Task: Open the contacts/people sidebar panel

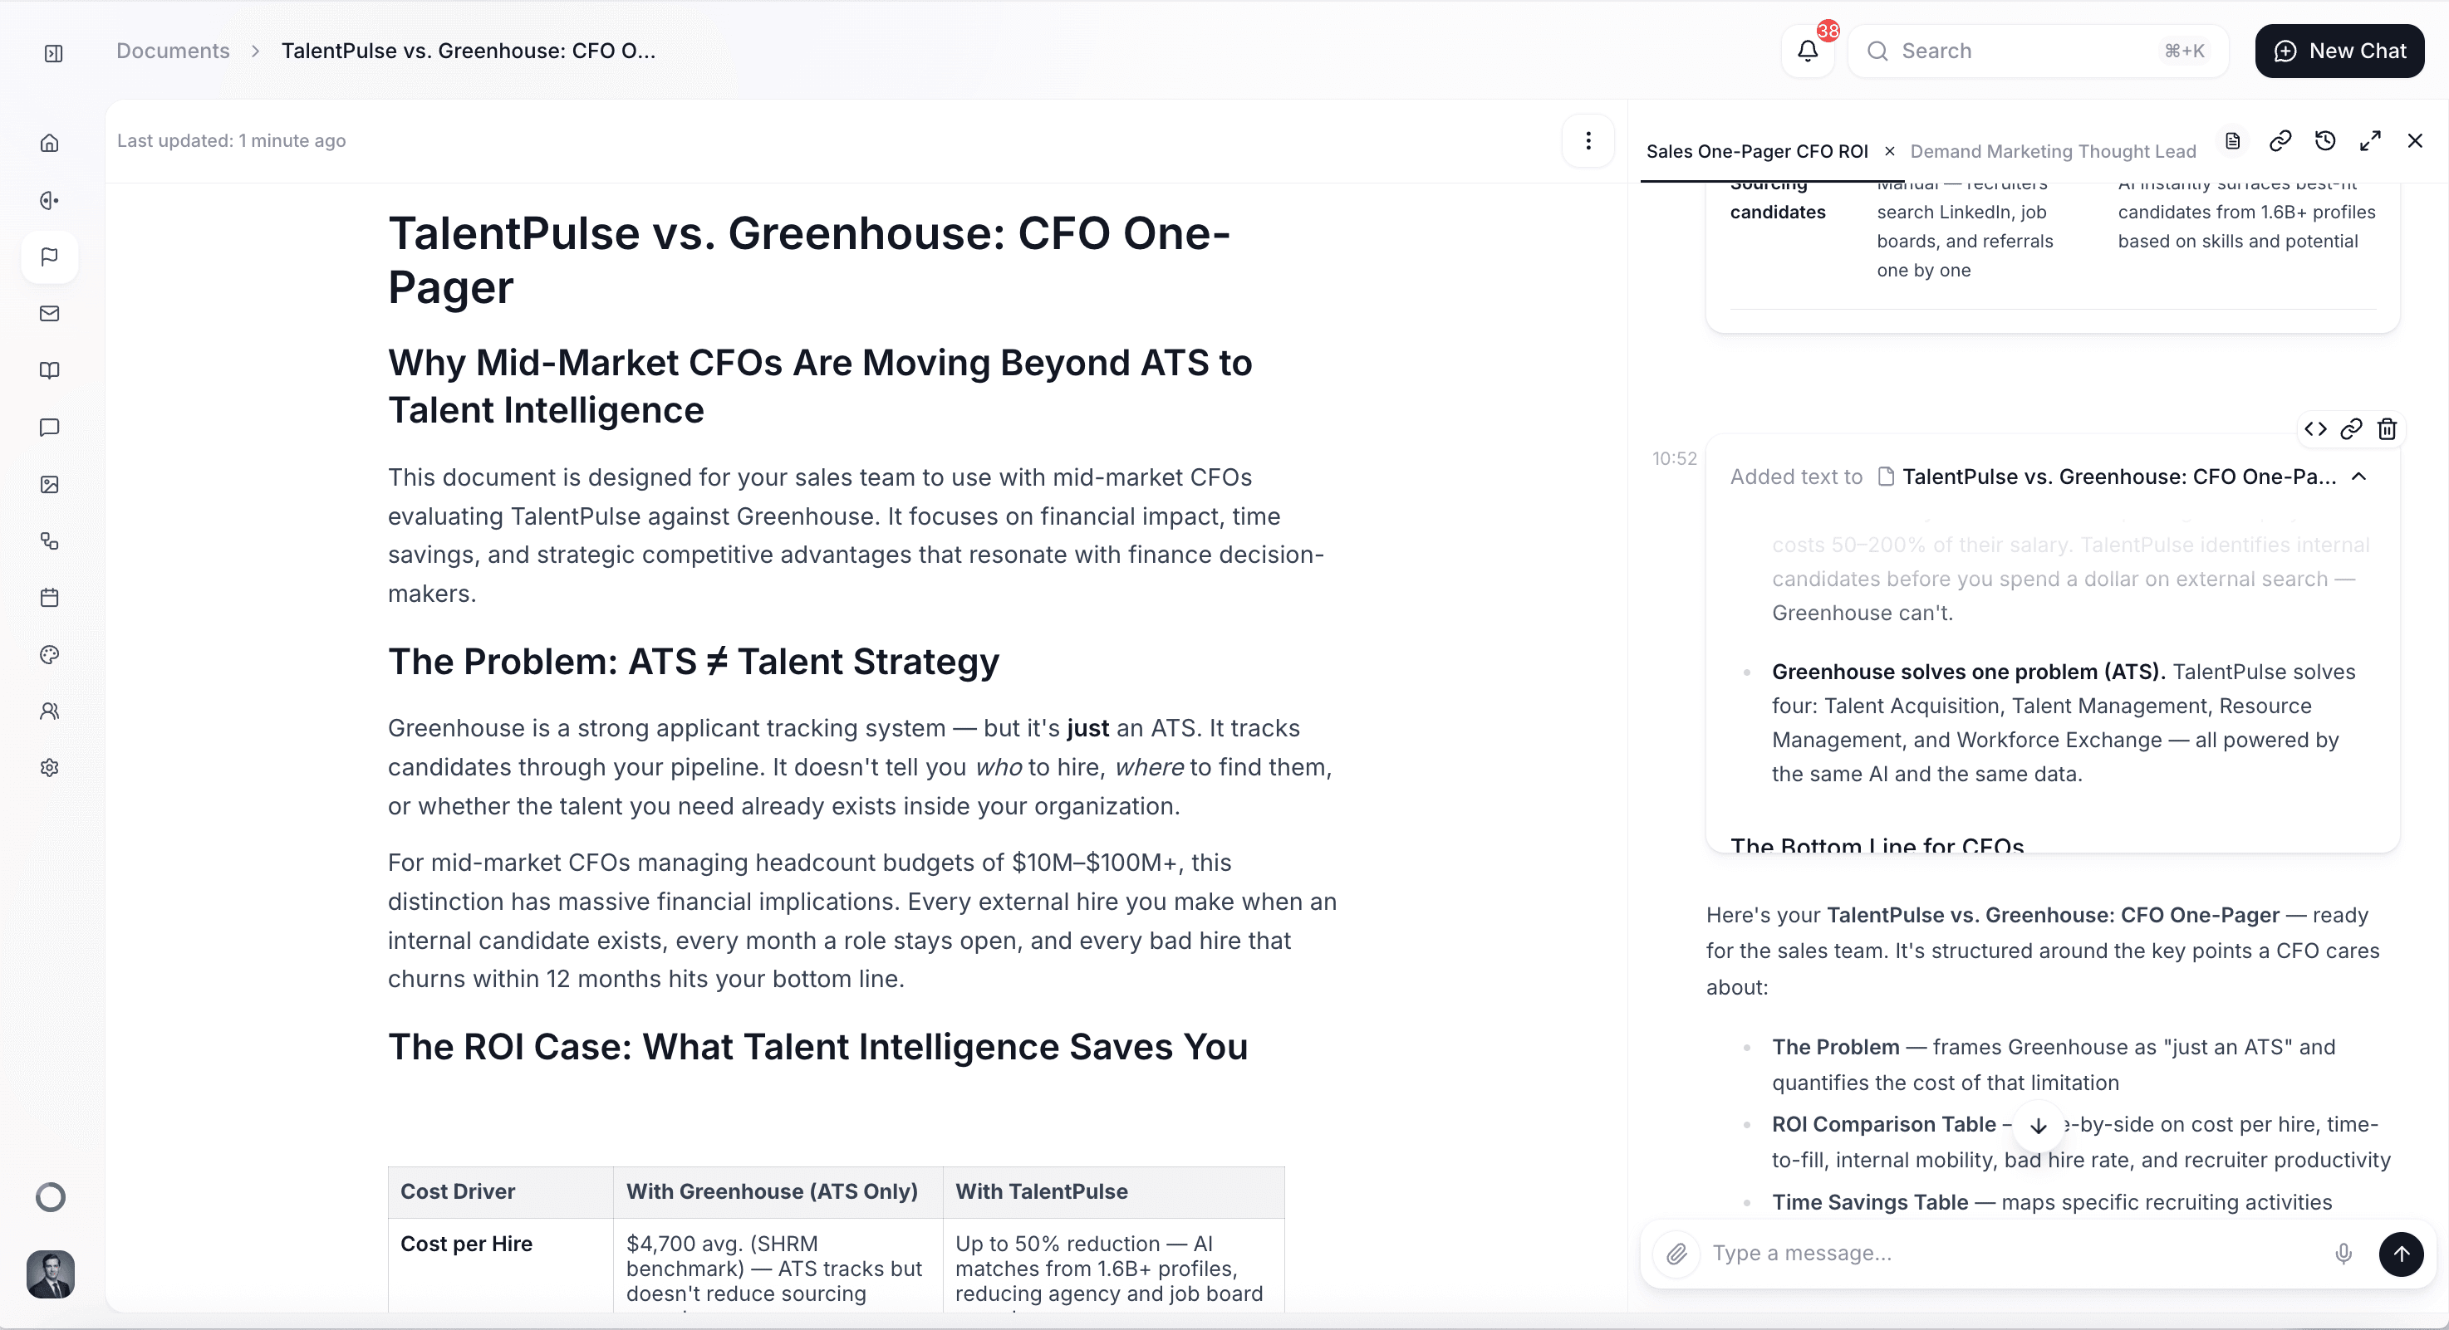Action: click(x=50, y=711)
